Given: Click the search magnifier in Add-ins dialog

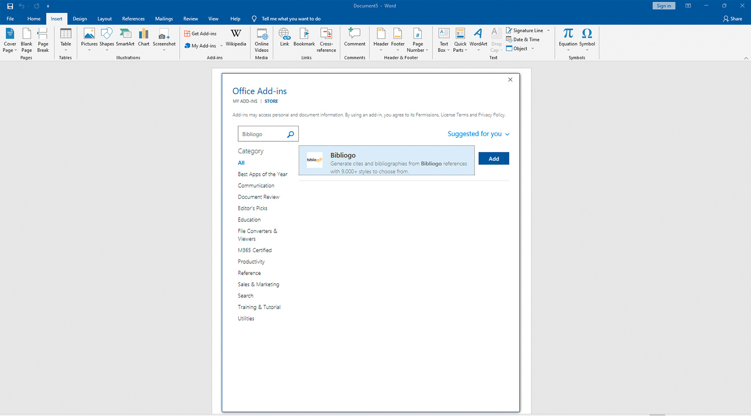Looking at the screenshot, I should [291, 134].
